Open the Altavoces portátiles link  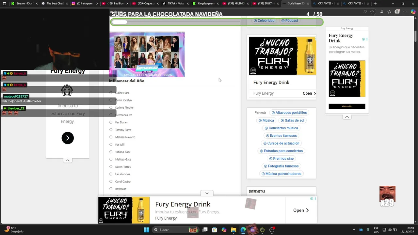289,113
